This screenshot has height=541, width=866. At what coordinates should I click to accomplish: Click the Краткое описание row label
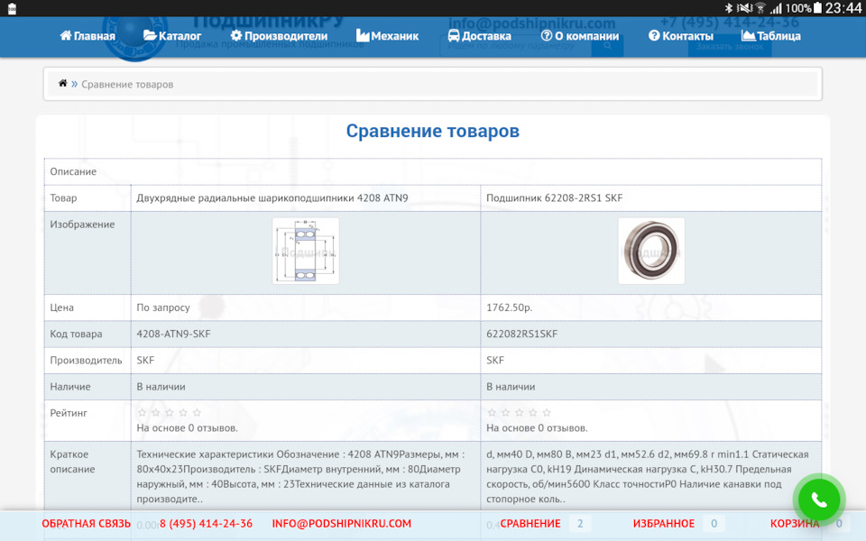(x=72, y=462)
